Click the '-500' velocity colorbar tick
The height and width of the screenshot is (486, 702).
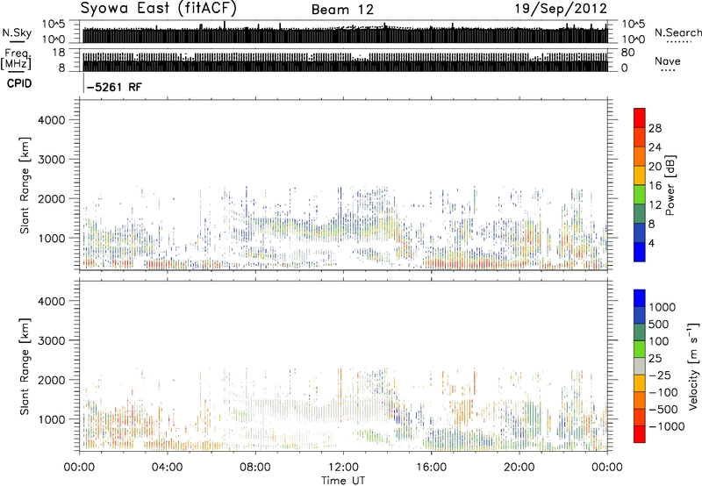tap(663, 409)
